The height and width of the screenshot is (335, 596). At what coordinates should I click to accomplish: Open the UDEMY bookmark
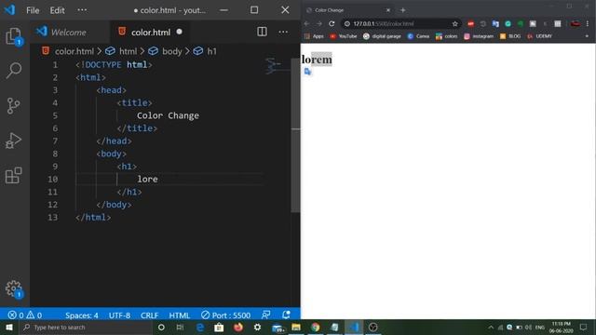click(x=539, y=36)
